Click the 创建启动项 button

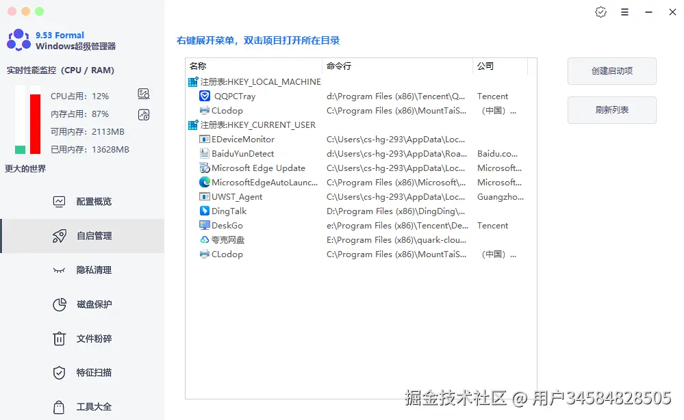coord(611,71)
